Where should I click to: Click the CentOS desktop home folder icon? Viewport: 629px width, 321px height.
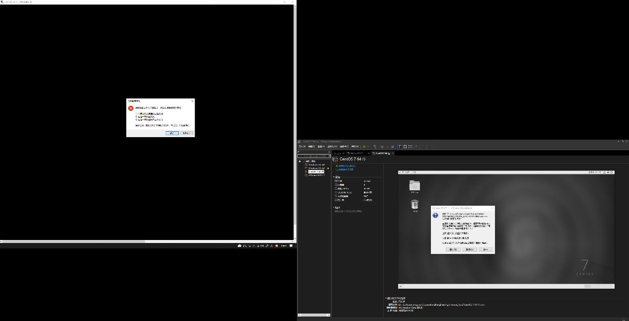point(415,186)
